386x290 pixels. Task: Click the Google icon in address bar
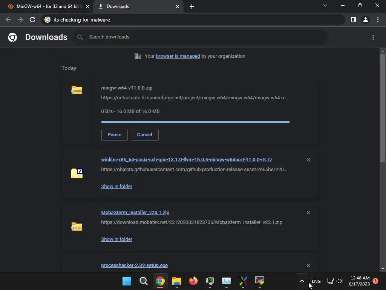pos(47,20)
